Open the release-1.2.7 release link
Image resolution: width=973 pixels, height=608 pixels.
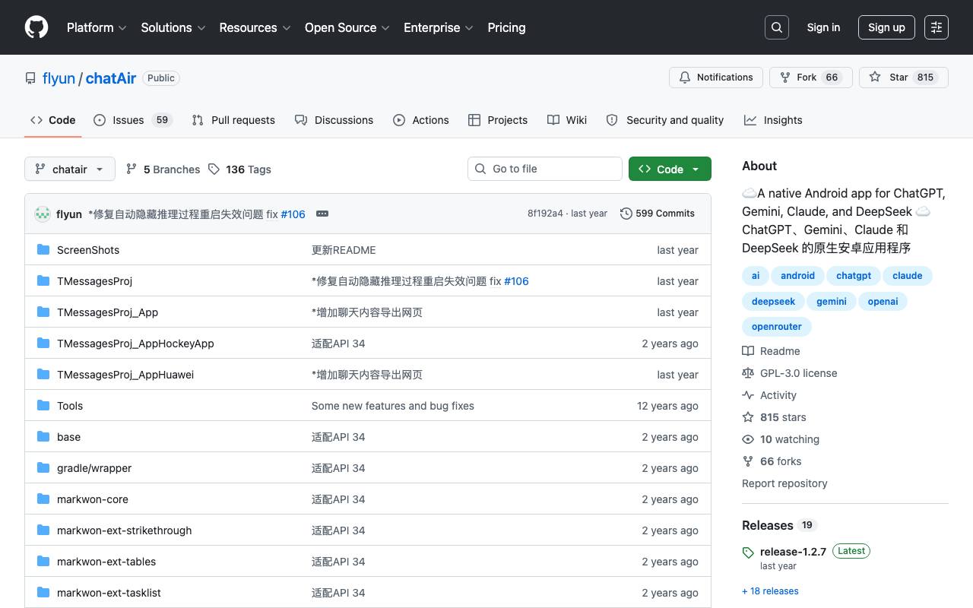pyautogui.click(x=793, y=552)
